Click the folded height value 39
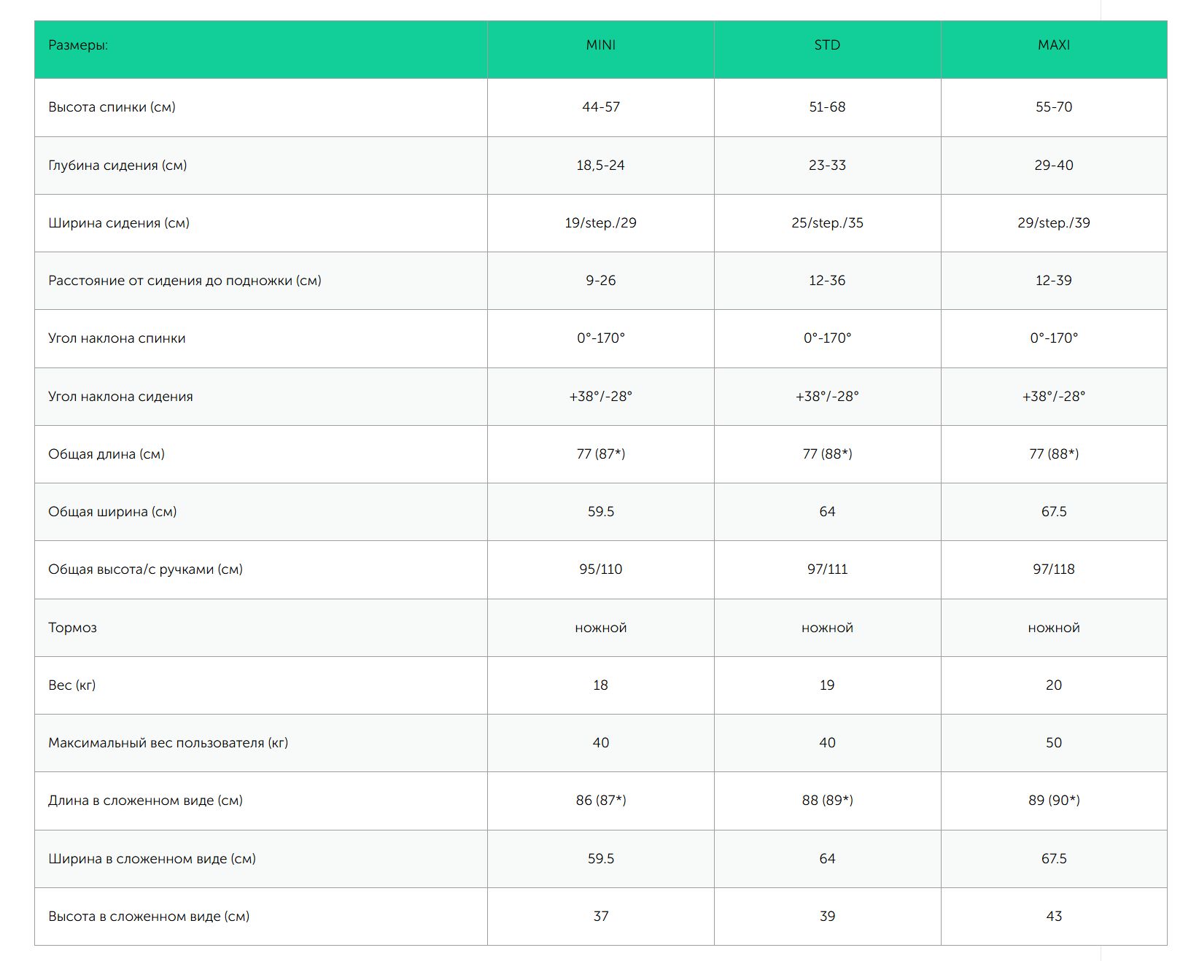Image resolution: width=1199 pixels, height=961 pixels. tap(827, 917)
